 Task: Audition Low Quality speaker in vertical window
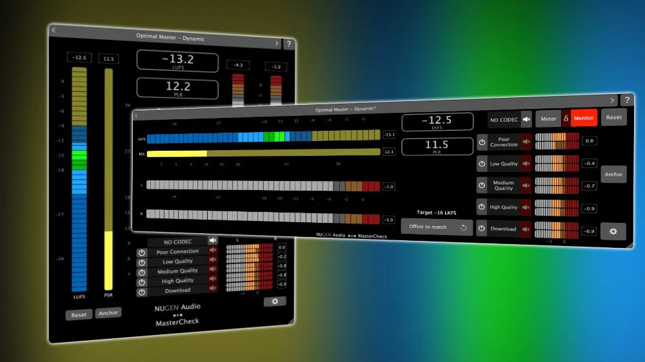(213, 260)
